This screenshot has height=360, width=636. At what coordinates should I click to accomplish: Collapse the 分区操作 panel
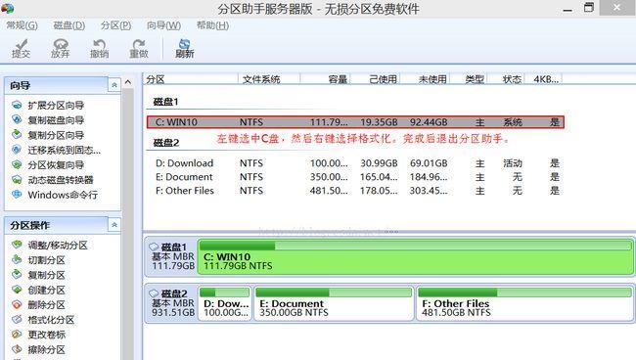pyautogui.click(x=114, y=225)
